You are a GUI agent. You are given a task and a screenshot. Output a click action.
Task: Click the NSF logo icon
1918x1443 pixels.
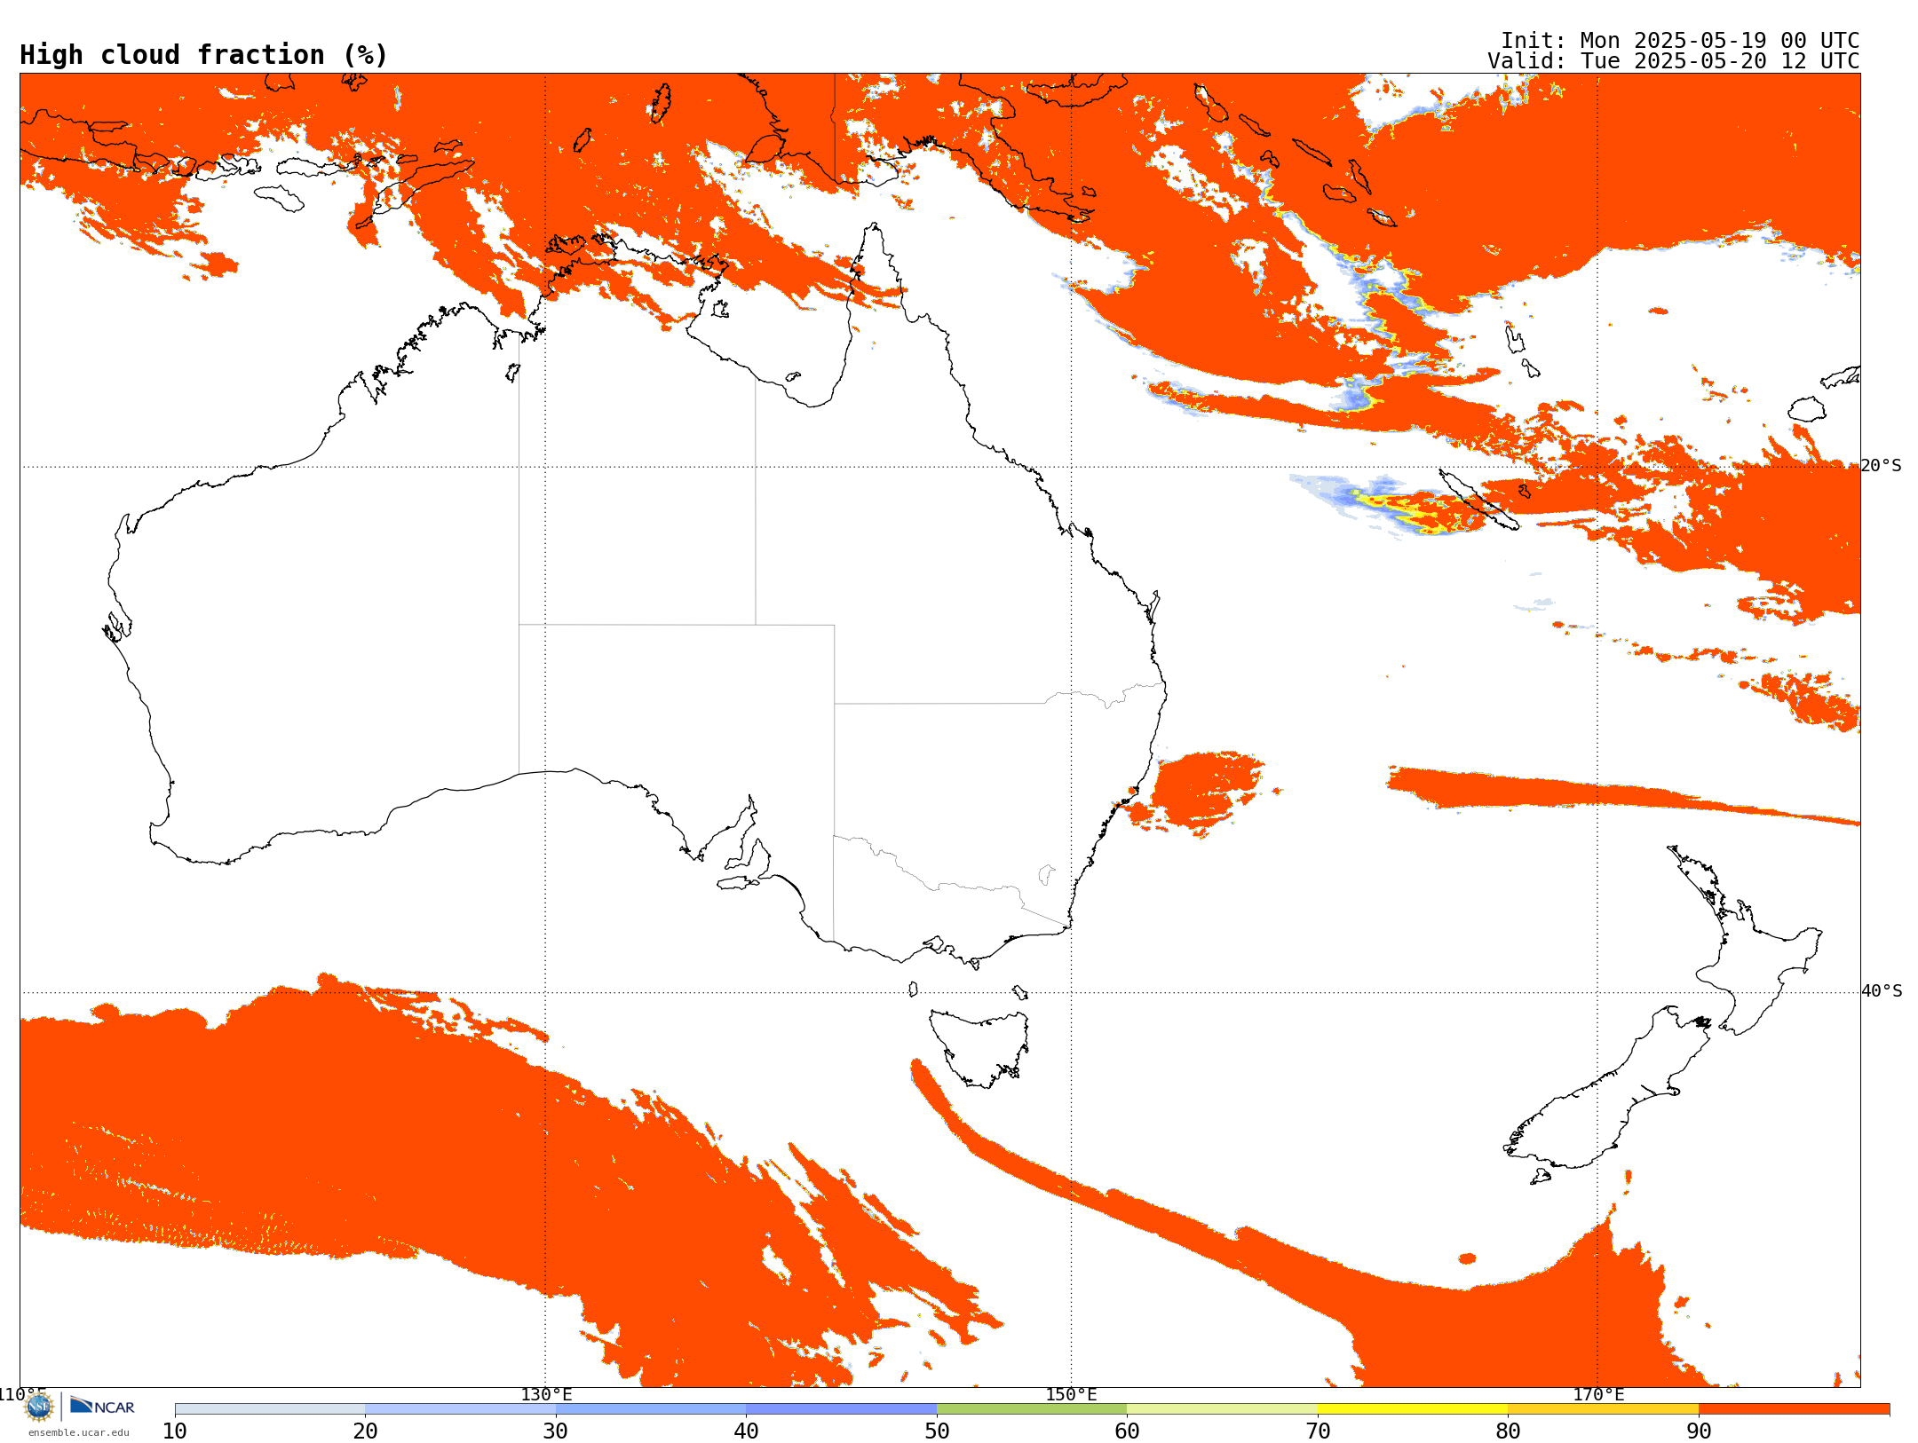pyautogui.click(x=38, y=1406)
